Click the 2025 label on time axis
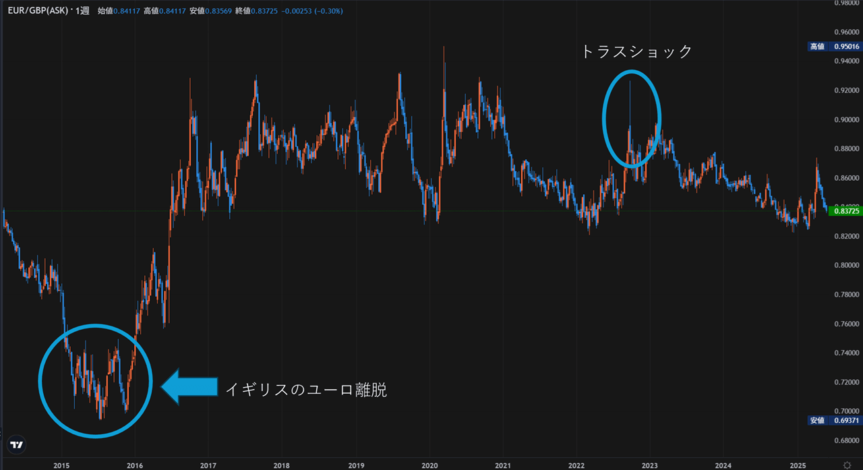863x470 pixels. tap(796, 465)
